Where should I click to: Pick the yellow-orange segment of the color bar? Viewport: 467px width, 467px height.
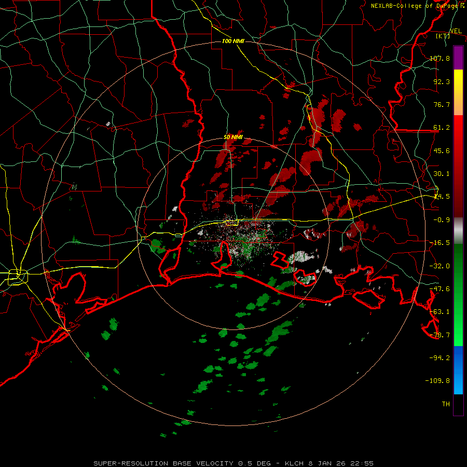tap(458, 92)
